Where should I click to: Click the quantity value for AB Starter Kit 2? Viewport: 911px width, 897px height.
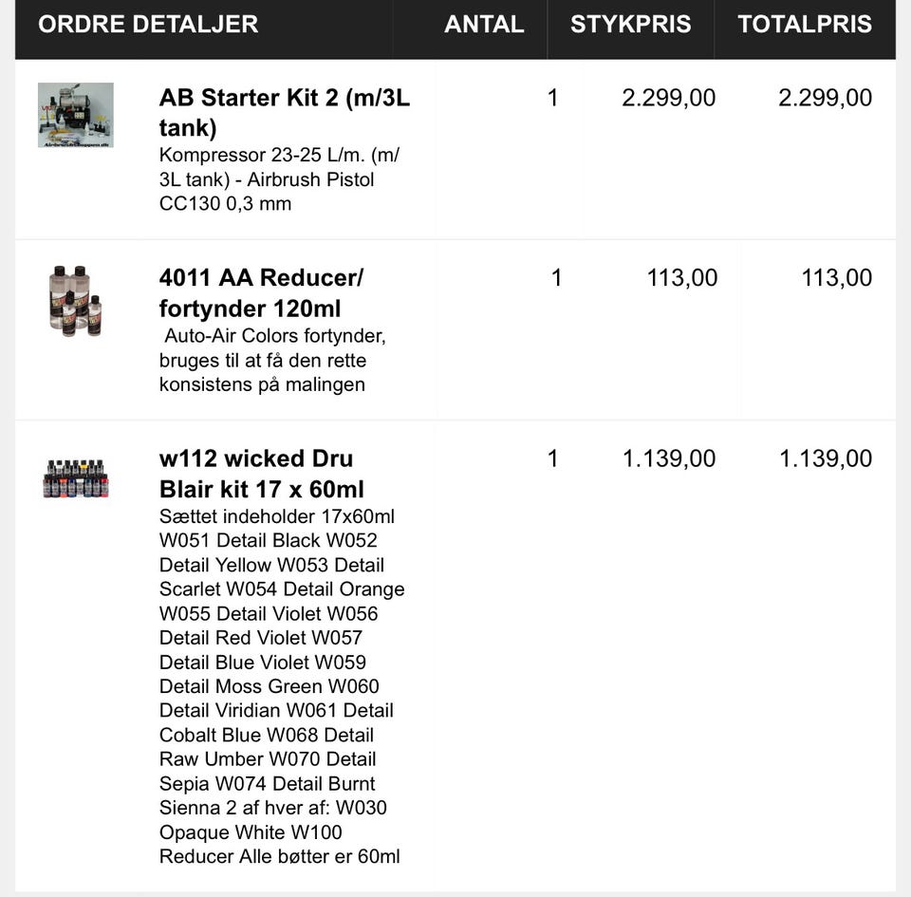tap(553, 98)
